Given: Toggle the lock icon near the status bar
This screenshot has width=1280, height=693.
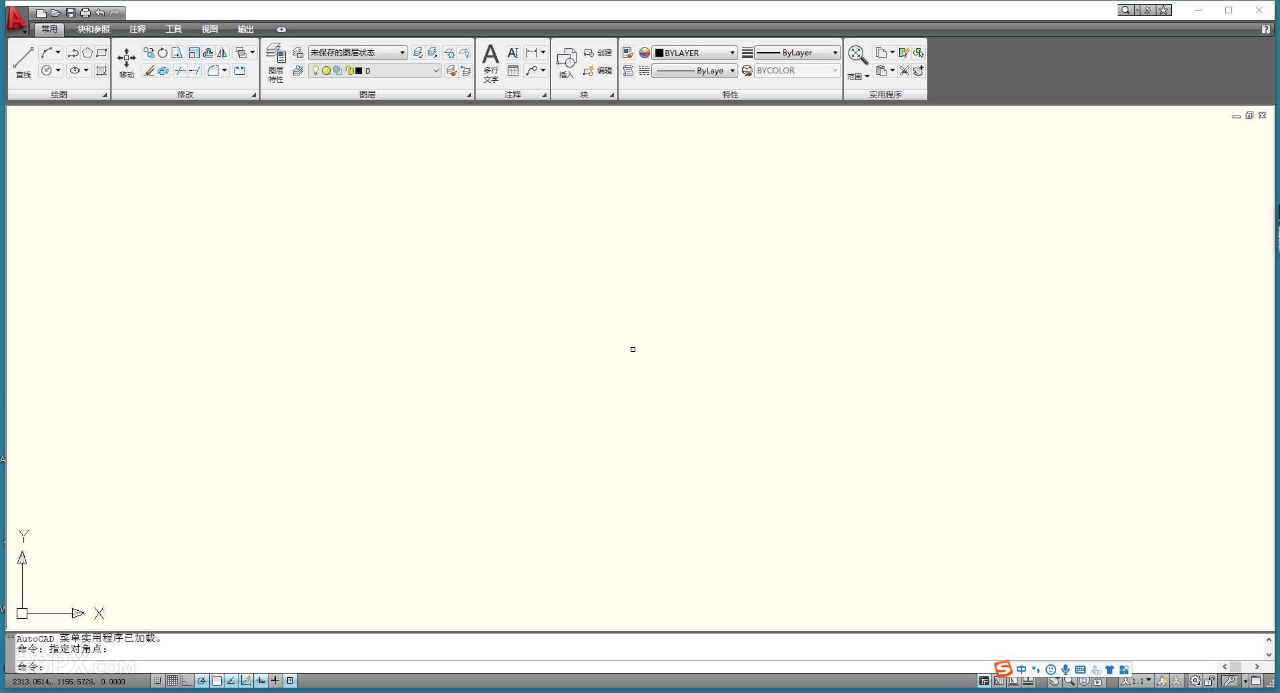Looking at the screenshot, I should tap(1211, 681).
